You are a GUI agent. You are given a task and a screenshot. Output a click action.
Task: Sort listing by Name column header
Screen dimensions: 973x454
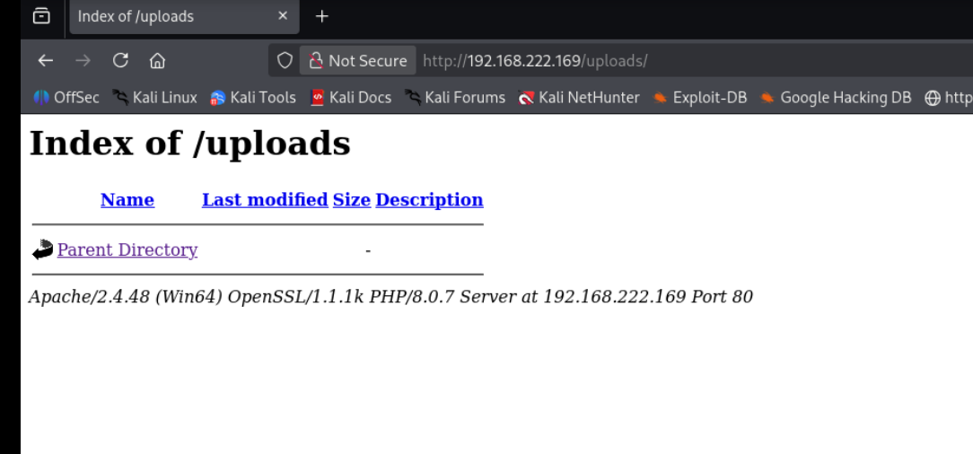tap(127, 200)
